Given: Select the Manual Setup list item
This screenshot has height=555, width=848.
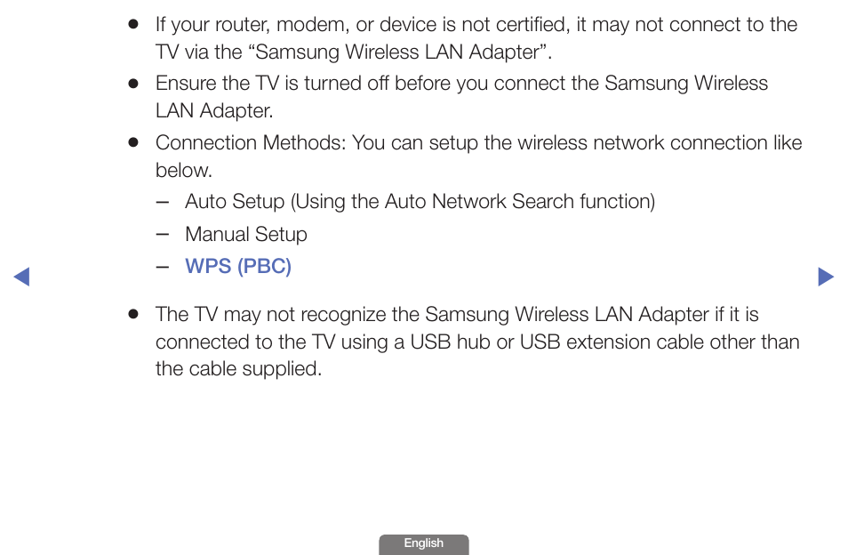Looking at the screenshot, I should 246,234.
